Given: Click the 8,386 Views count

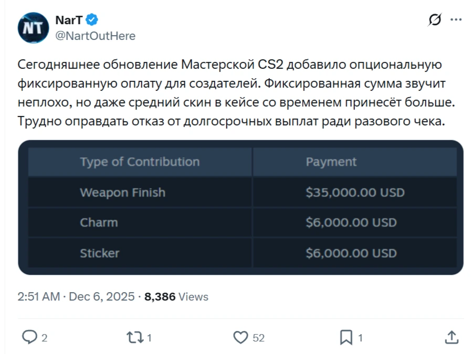Looking at the screenshot, I should 176,296.
